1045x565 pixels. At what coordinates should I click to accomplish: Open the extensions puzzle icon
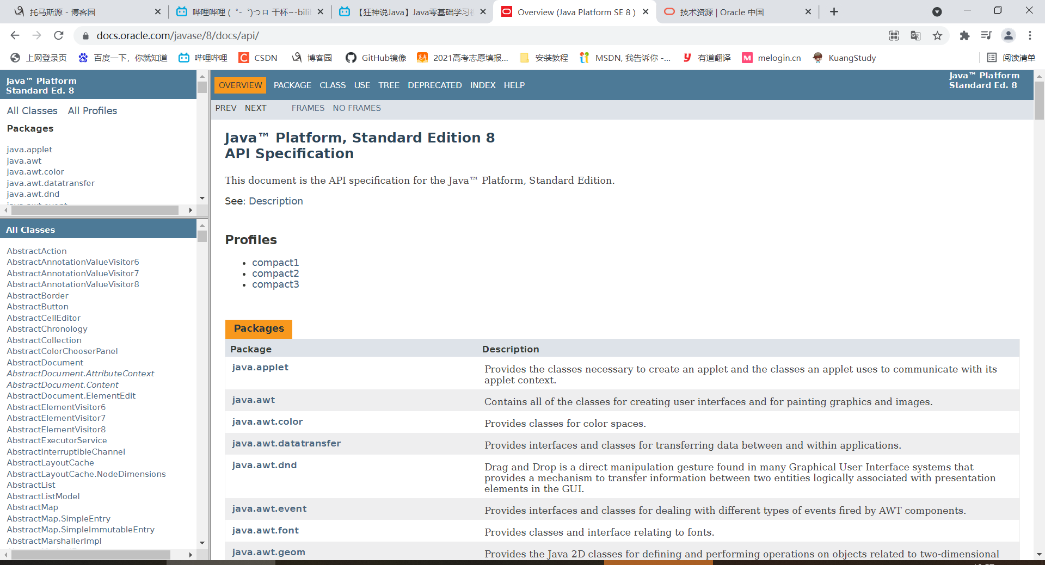[x=964, y=35]
